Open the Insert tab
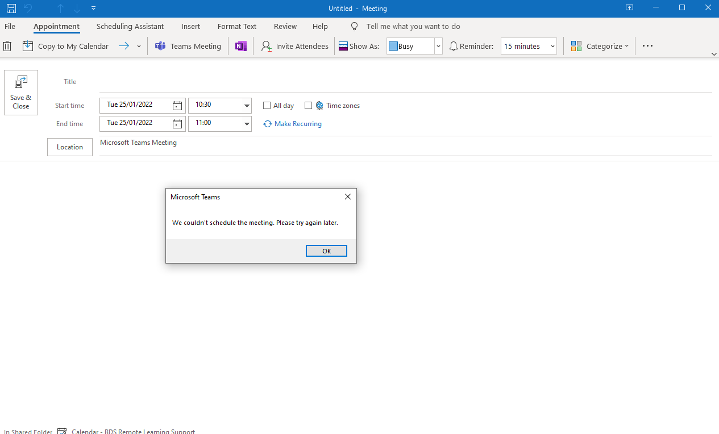 (191, 26)
